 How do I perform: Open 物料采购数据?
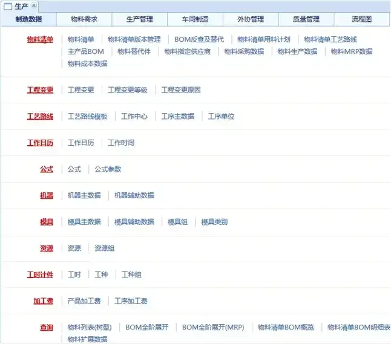244,51
